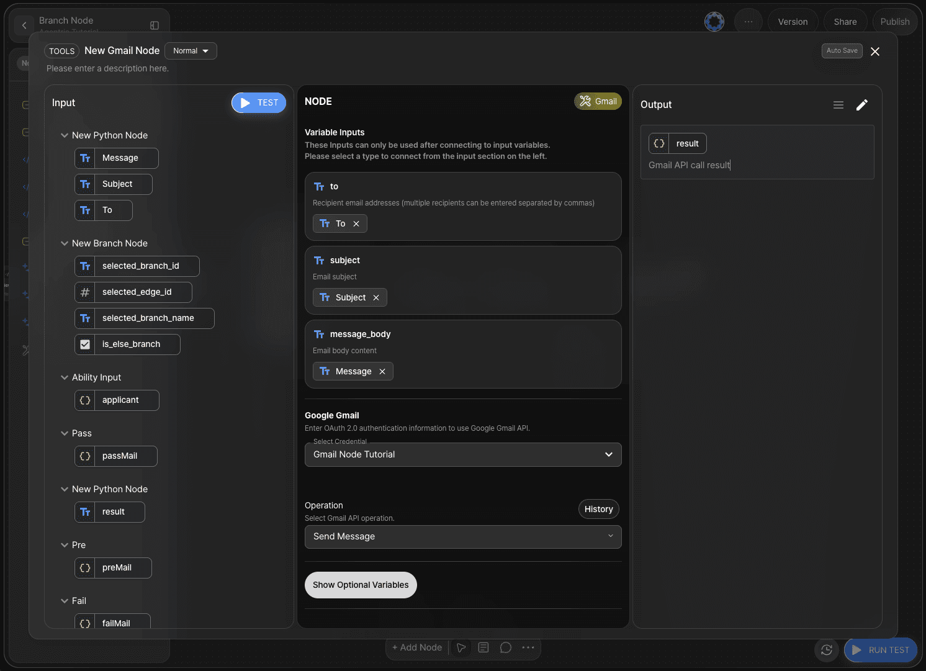Screen dimensions: 926x671
Task: Pick the selected_branch_name variable
Action: [x=145, y=318]
